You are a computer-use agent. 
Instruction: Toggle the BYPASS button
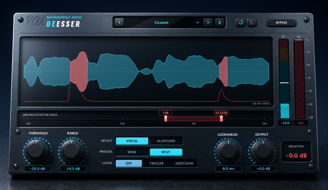(x=282, y=23)
